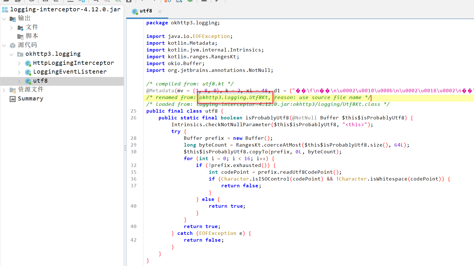Click the 'compiled from: utf8.kt' comment

[x=190, y=84]
